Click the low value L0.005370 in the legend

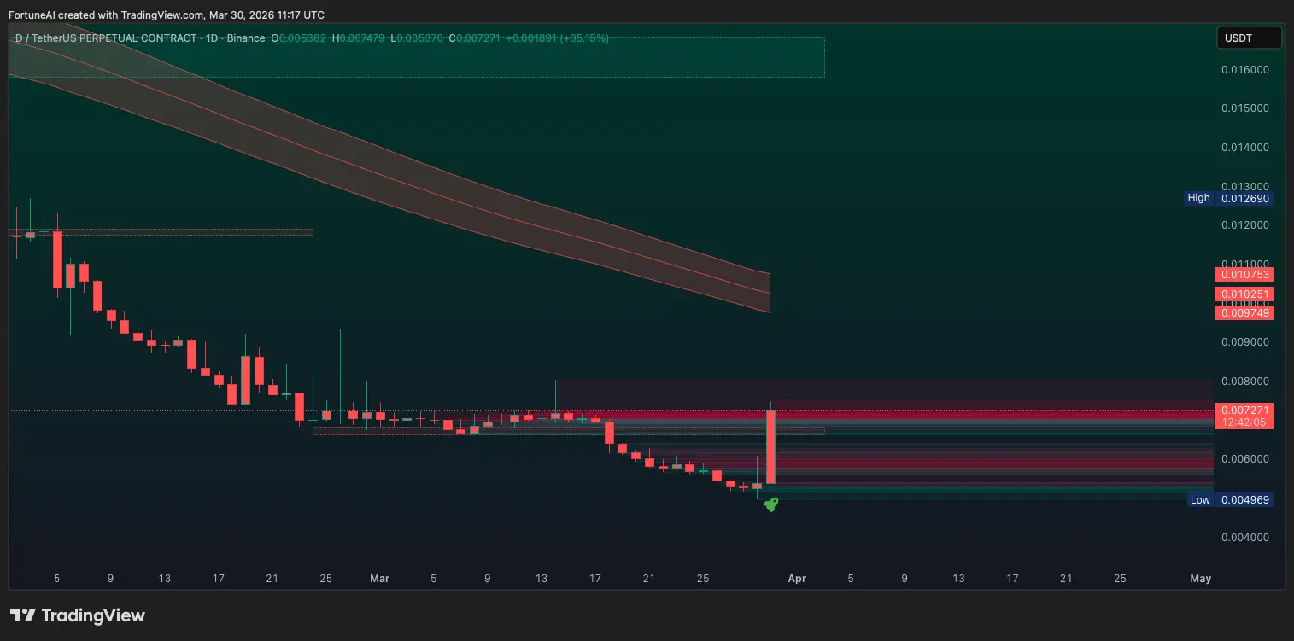[417, 38]
